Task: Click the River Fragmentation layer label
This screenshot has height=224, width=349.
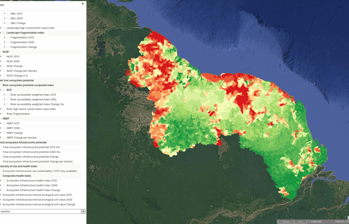Action: coord(18,114)
